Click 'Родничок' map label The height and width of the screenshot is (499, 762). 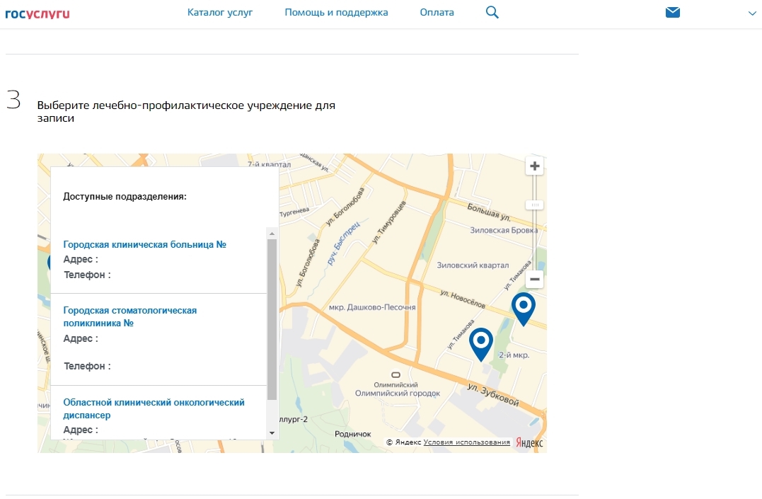(353, 434)
